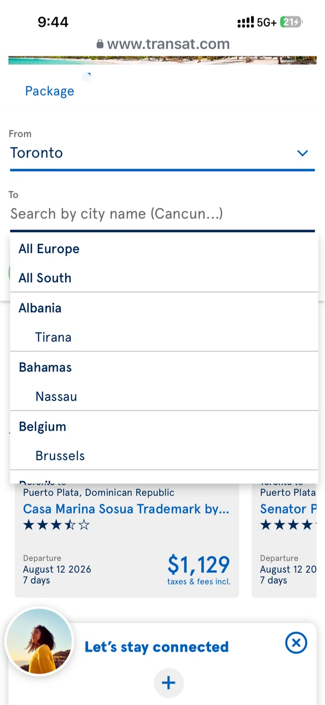The image size is (325, 705).
Task: Tap the $1,129 package price
Action: coord(198,565)
